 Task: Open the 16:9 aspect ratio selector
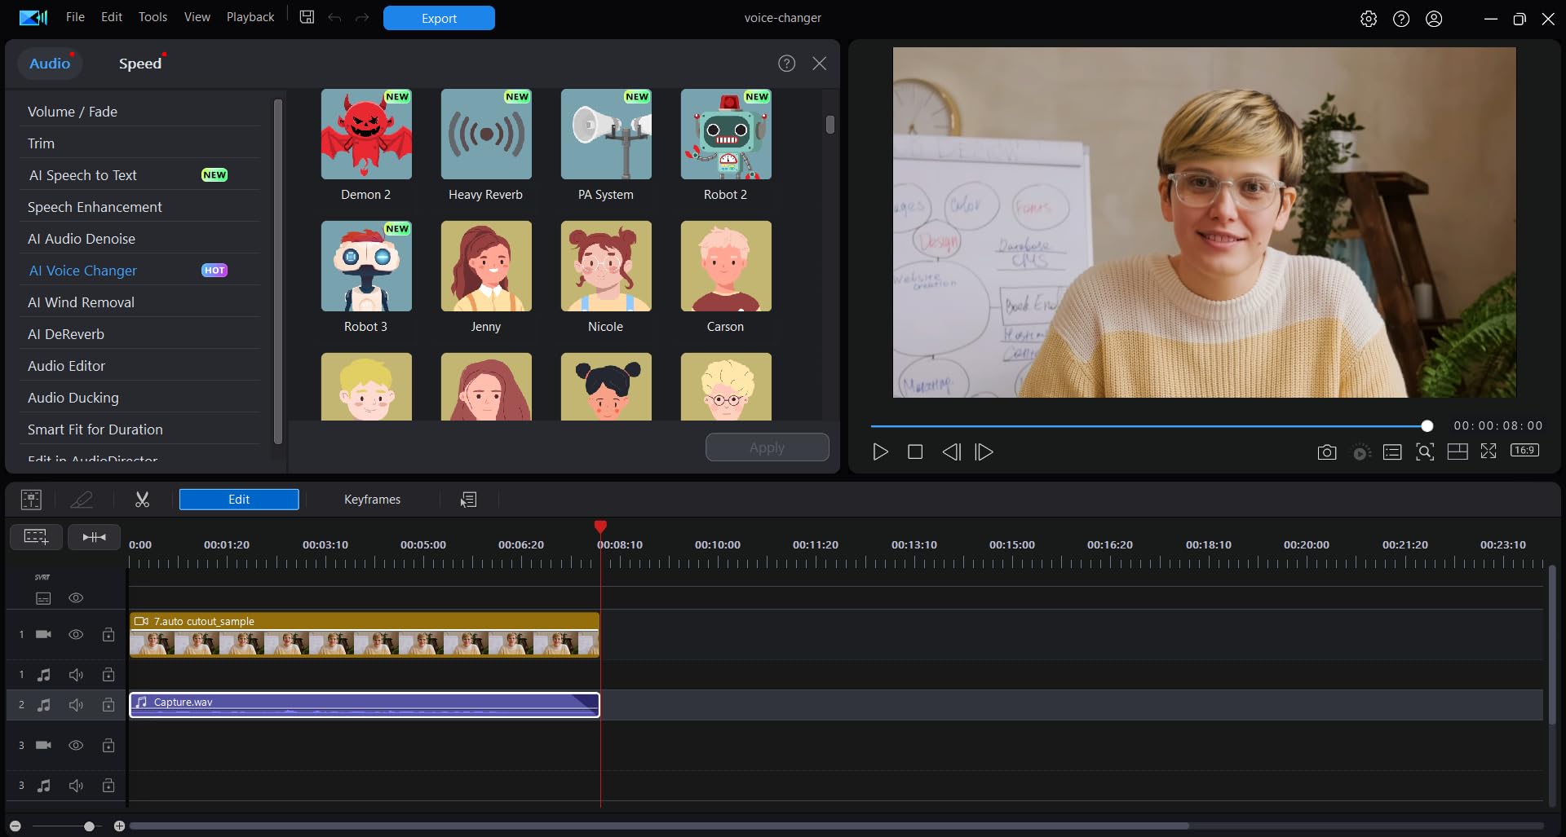tap(1526, 450)
